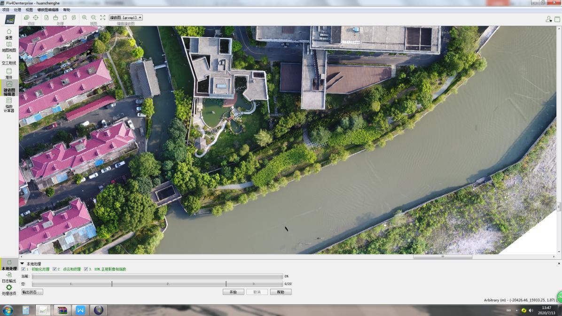The image size is (562, 316).
Task: Click segment 1 of the 总 progress bar
Action: tap(72, 284)
